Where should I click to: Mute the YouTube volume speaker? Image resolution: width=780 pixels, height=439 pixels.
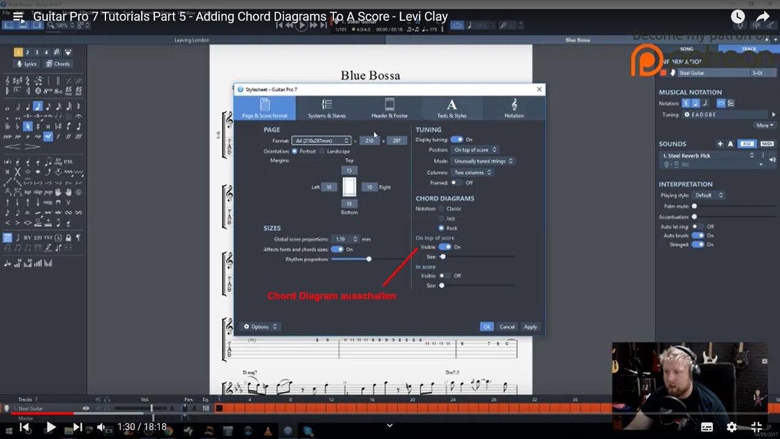(102, 427)
